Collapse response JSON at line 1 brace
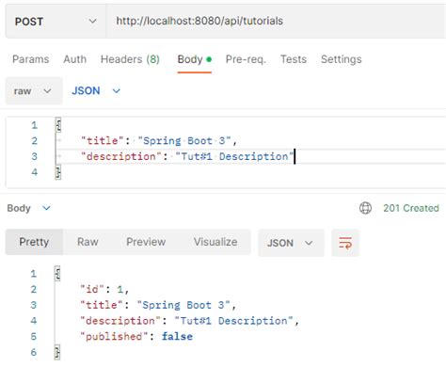 57,274
